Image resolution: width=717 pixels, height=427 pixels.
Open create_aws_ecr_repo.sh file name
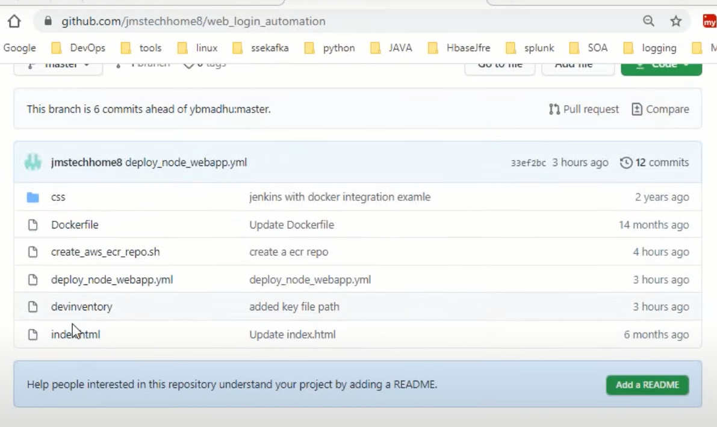105,252
